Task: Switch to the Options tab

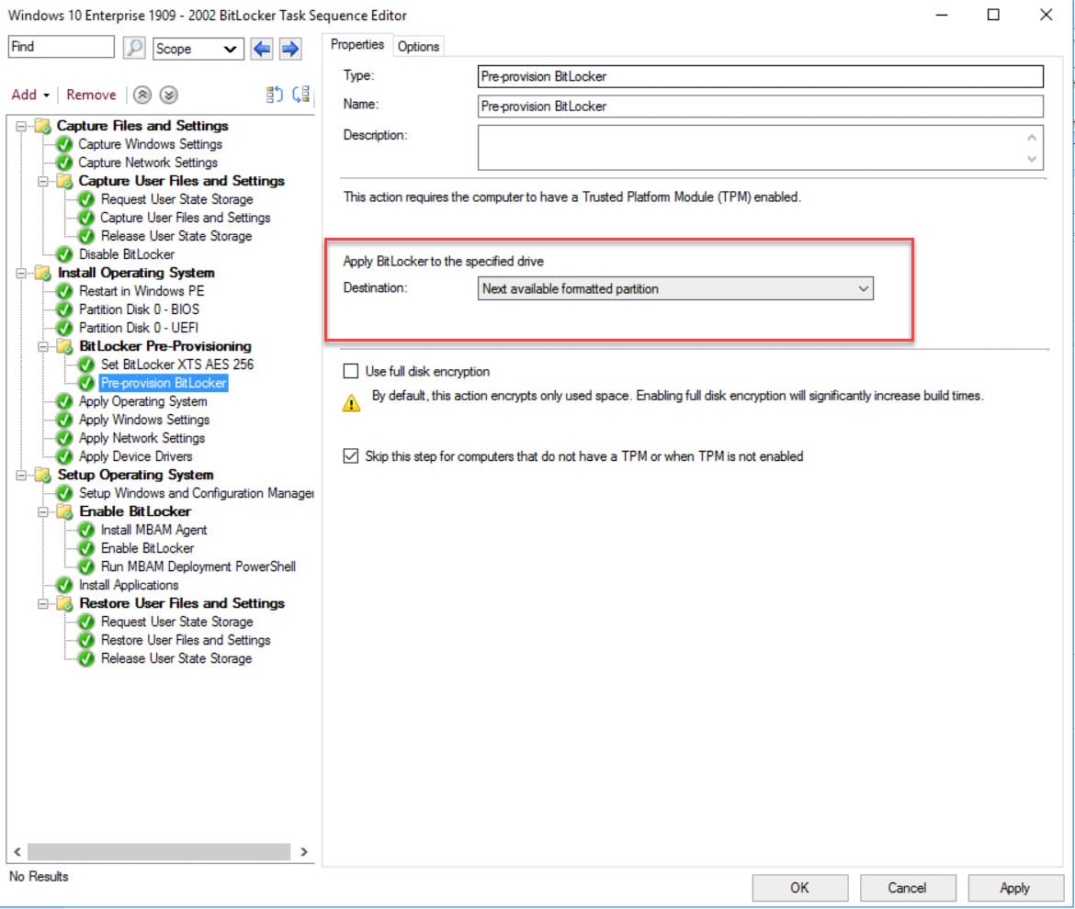Action: [418, 45]
